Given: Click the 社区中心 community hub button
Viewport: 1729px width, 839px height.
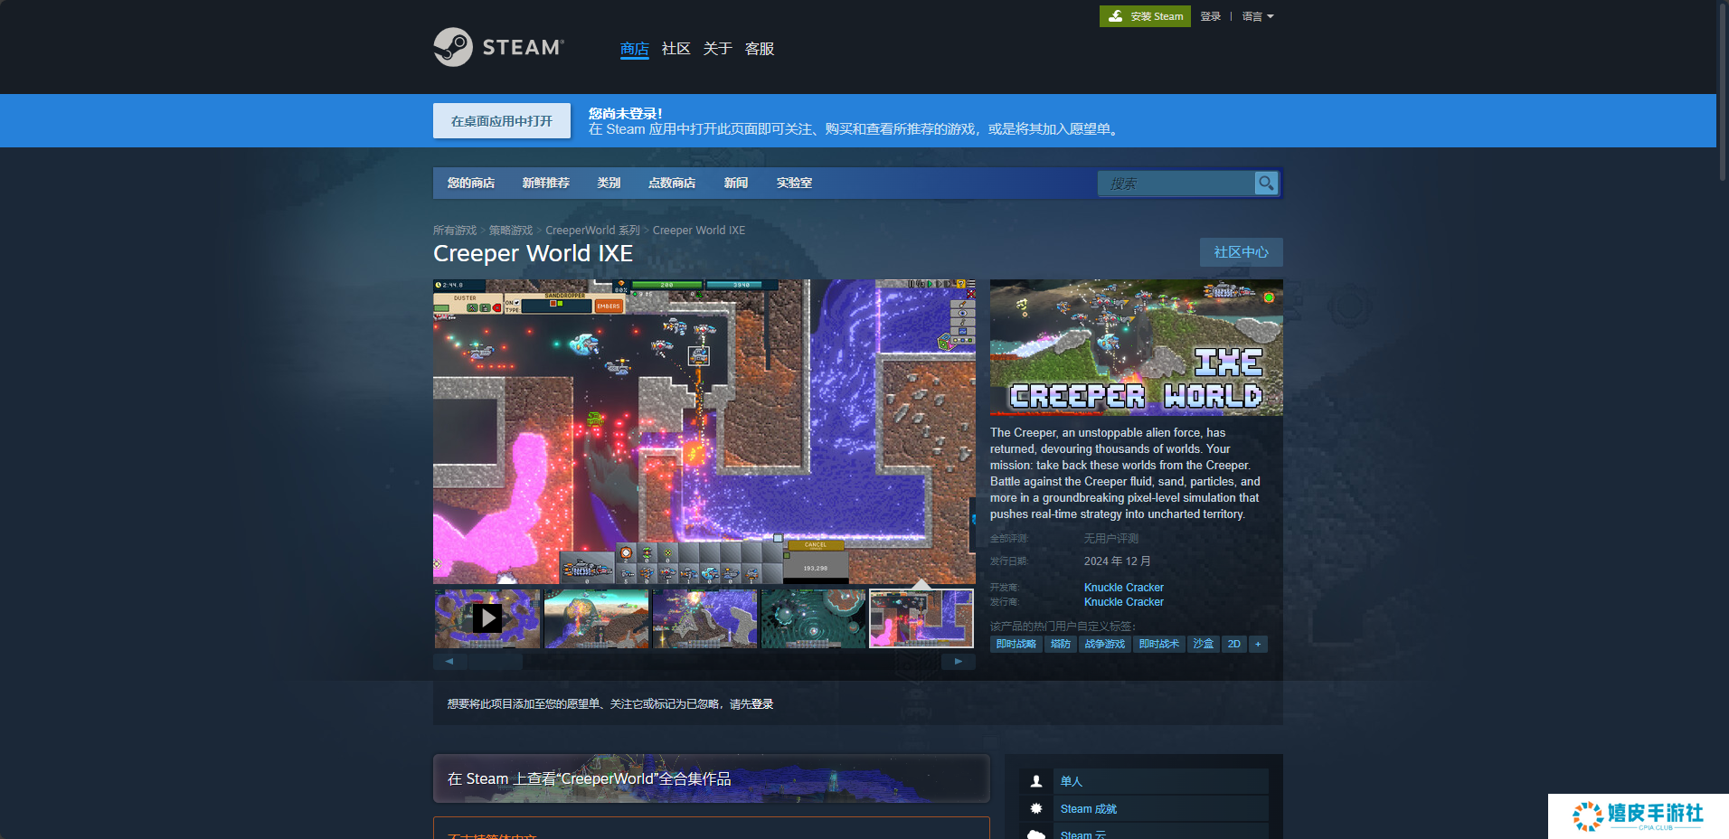Looking at the screenshot, I should click(1241, 252).
